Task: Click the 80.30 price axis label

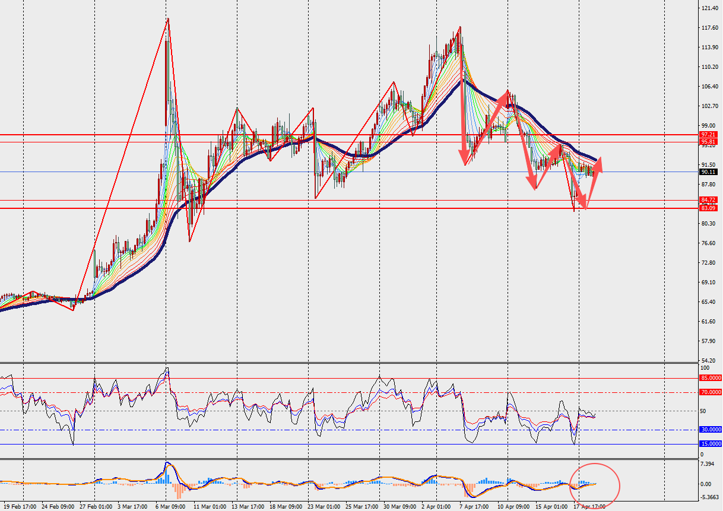Action: 708,223
